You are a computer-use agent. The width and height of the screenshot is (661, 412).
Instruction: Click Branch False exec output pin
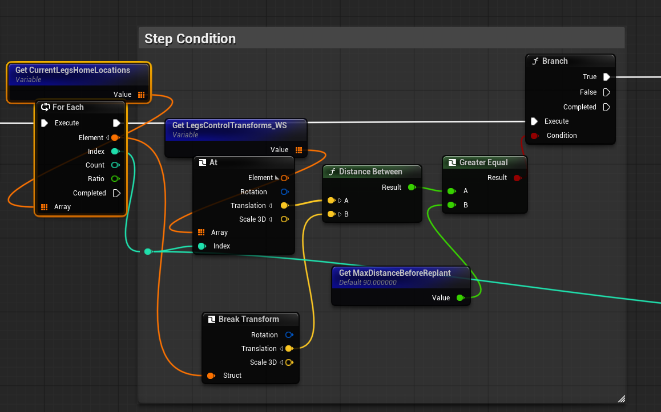point(607,92)
